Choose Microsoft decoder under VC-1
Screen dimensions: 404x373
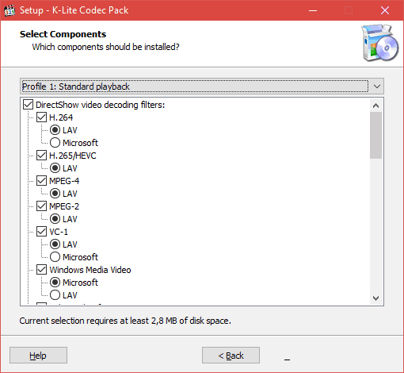[x=55, y=257]
